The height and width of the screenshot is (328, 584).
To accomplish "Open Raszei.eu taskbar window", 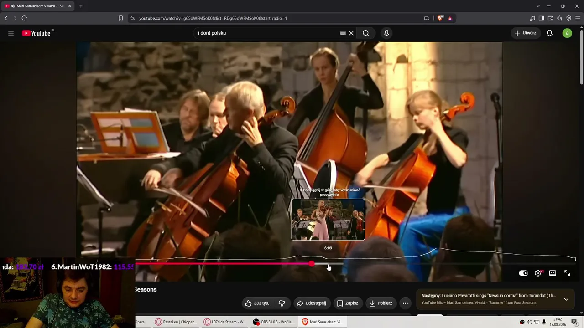I will [176, 322].
